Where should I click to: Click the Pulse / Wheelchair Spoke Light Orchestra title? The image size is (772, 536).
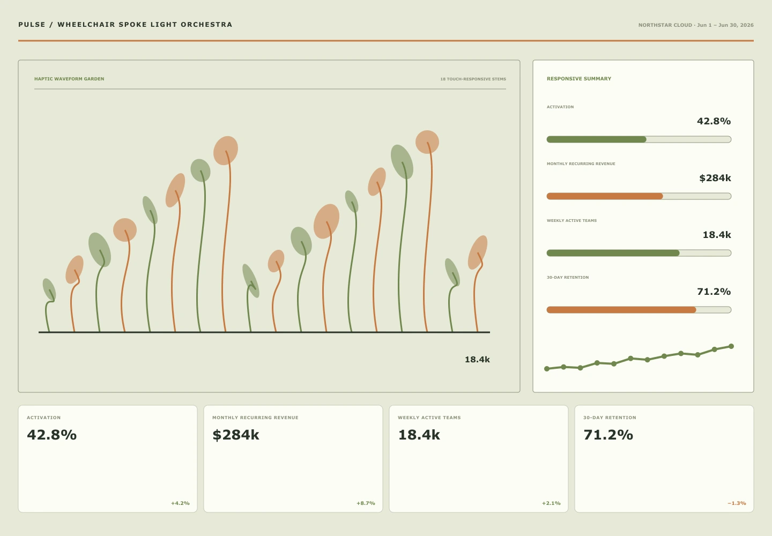pos(125,25)
